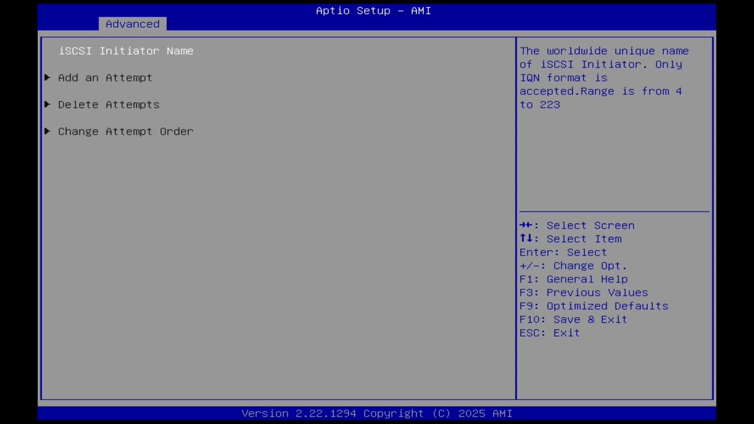Open the Add an Attempt submenu

104,77
